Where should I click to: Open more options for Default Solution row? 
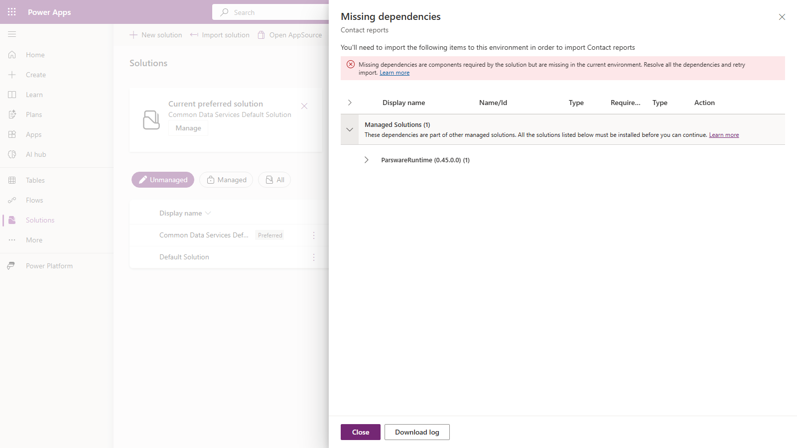(314, 257)
